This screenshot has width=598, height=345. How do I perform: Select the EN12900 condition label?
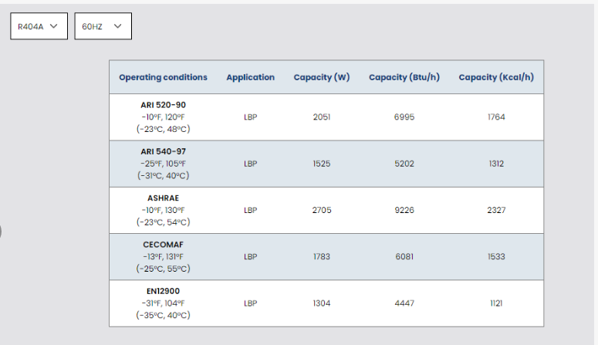[164, 291]
